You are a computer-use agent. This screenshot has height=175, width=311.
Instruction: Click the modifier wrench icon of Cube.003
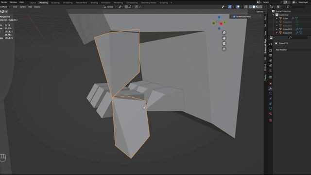coord(297,29)
